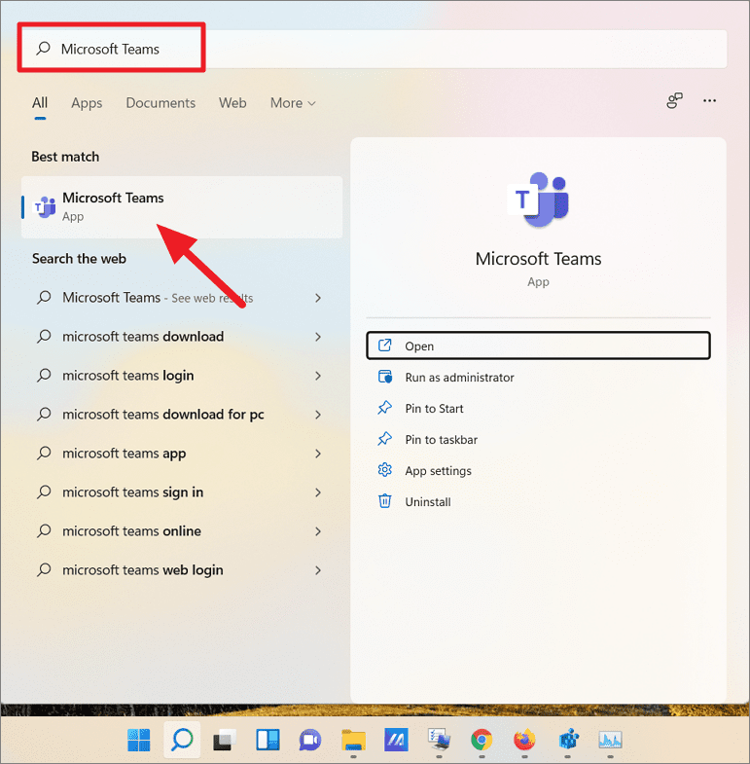
Task: Expand chevron next to 'microsoft teams login'
Action: tap(318, 376)
